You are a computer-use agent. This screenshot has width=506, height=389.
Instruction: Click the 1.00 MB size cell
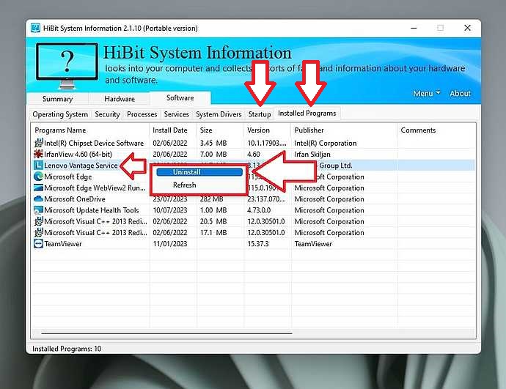tap(213, 210)
